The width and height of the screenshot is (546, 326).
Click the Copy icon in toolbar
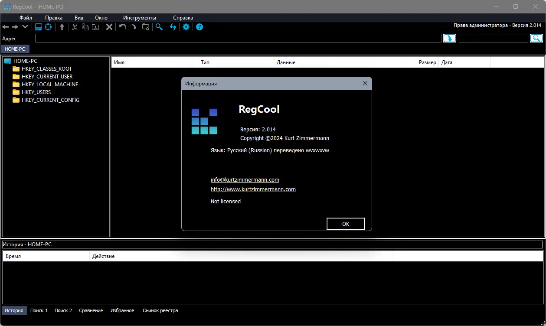[x=85, y=27]
